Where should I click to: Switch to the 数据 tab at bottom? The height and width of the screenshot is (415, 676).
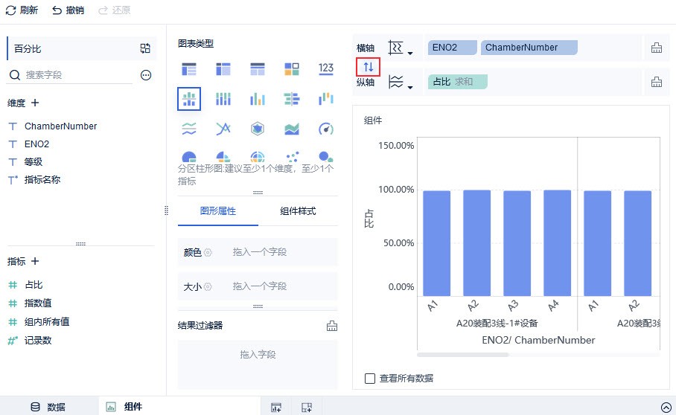click(48, 407)
